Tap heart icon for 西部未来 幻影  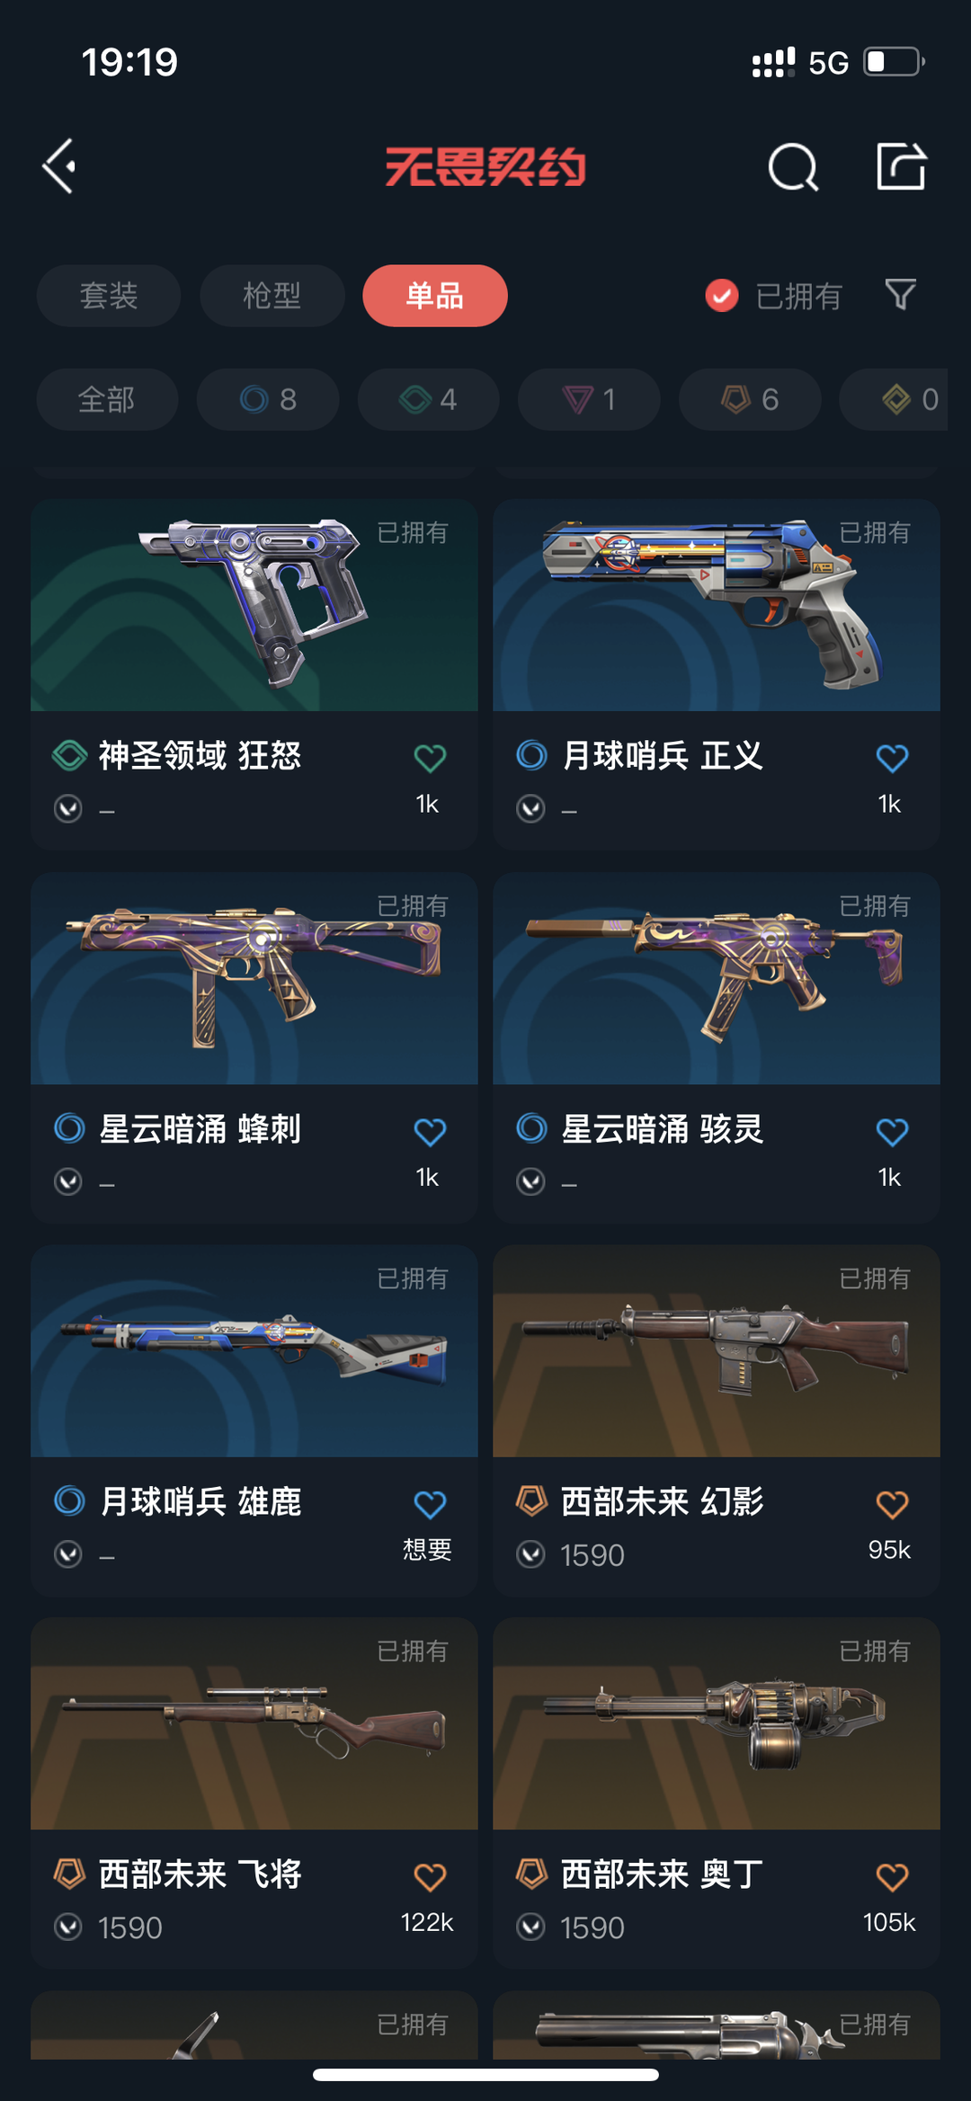point(892,1504)
